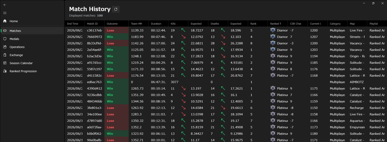Viewport: 387px width, 142px height.
Task: Click Platinum rank badge in b0b0f062 row
Action: click(x=273, y=133)
